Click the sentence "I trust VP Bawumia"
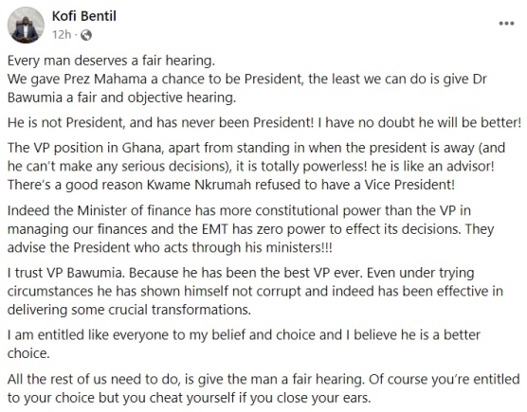 pyautogui.click(x=66, y=273)
